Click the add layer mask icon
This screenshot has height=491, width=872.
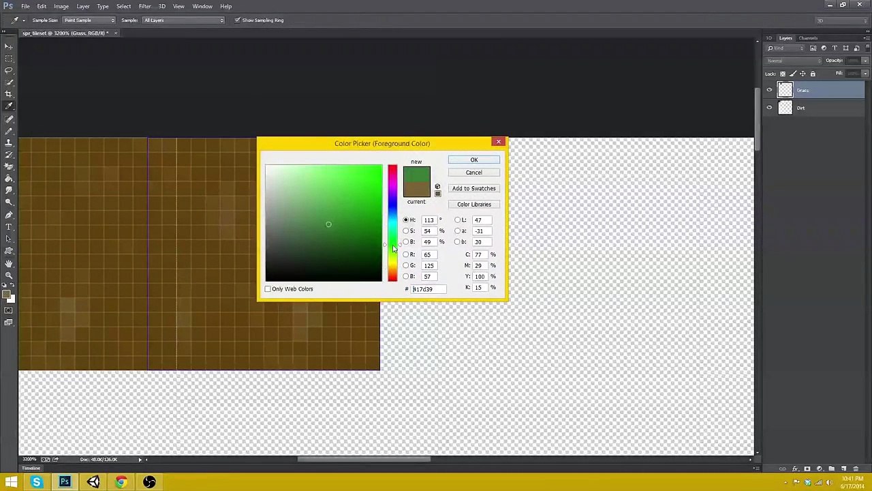coord(807,469)
